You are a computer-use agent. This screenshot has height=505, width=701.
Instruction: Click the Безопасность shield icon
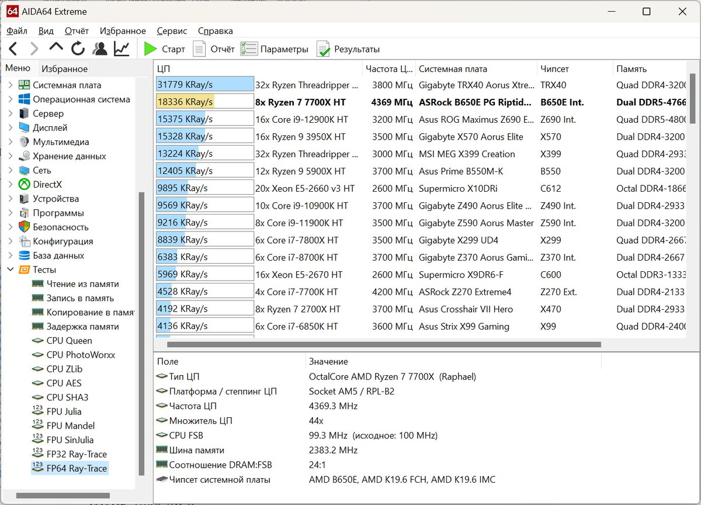pos(24,227)
